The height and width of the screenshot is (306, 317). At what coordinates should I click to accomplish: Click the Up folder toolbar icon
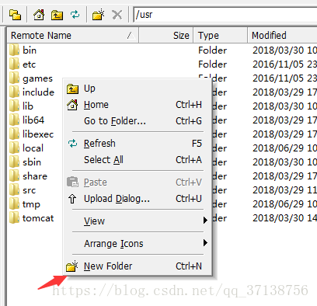pos(57,15)
